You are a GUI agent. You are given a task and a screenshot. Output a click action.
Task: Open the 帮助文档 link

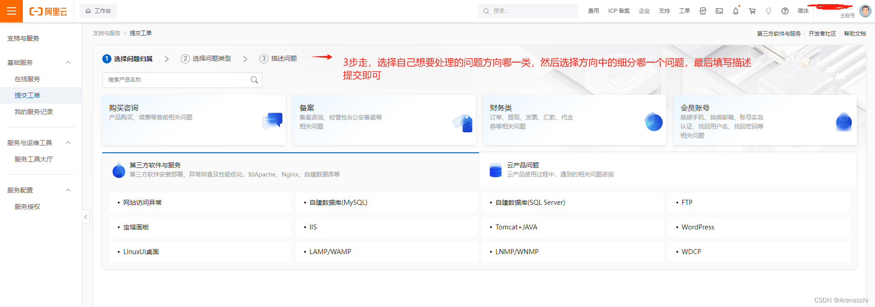(855, 34)
